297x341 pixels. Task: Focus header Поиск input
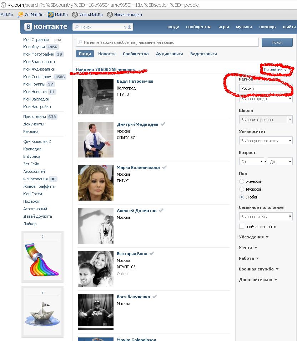[x=103, y=27]
